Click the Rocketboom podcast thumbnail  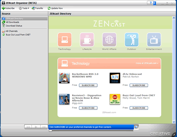[64, 78]
